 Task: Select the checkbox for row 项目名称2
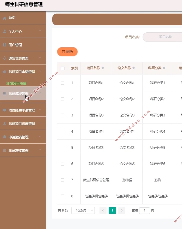coord(62,99)
